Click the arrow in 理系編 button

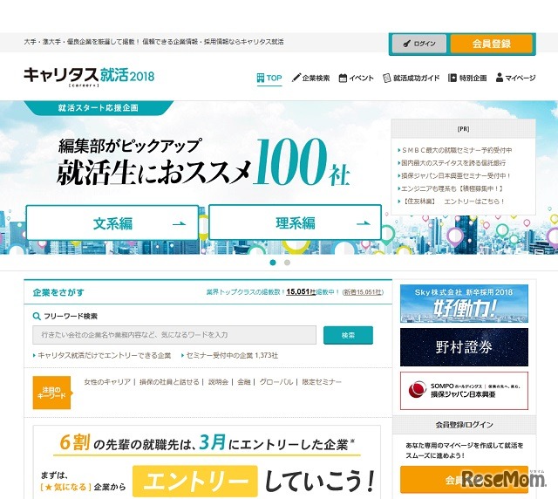click(363, 223)
